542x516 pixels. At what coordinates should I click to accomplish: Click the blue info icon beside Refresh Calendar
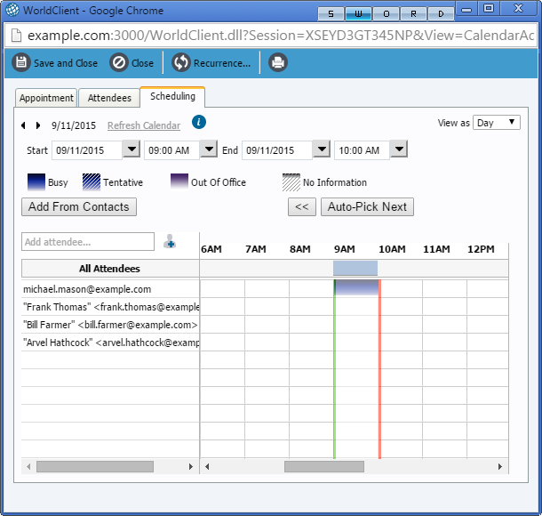[199, 123]
